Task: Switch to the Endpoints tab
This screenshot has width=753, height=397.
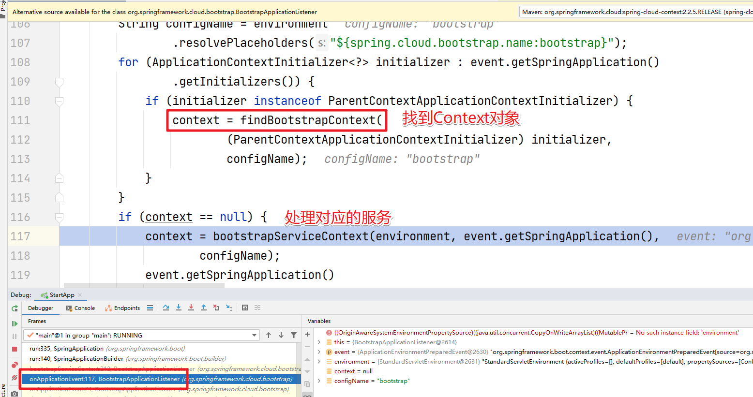Action: coord(122,308)
